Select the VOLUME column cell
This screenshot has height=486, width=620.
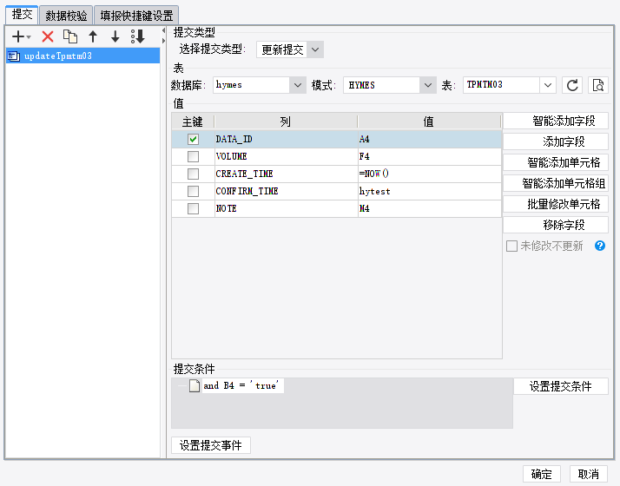coord(286,156)
